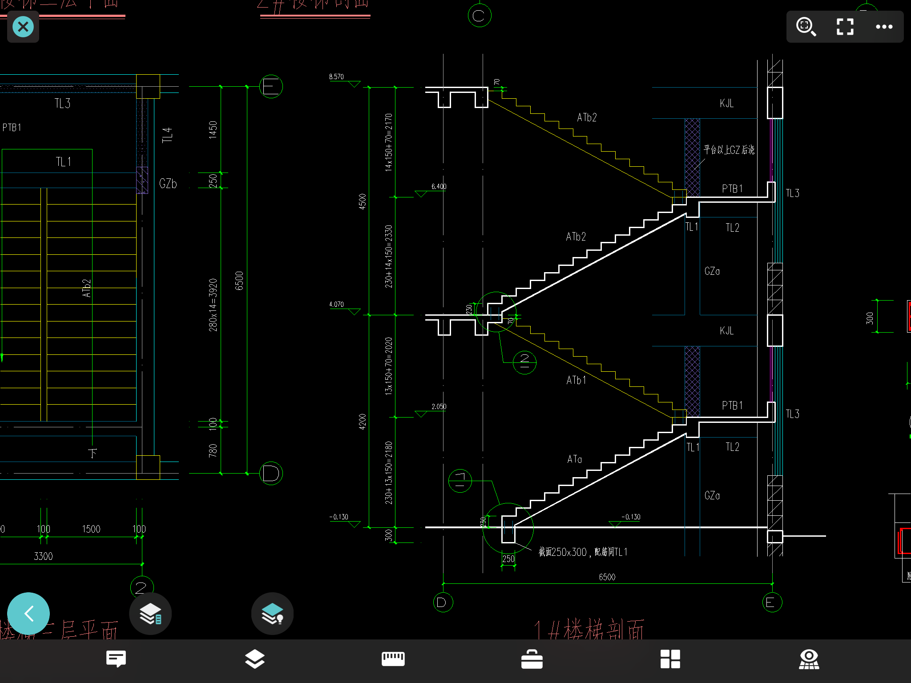Select the ruler measurement tool
Viewport: 911px width, 683px height.
393,659
